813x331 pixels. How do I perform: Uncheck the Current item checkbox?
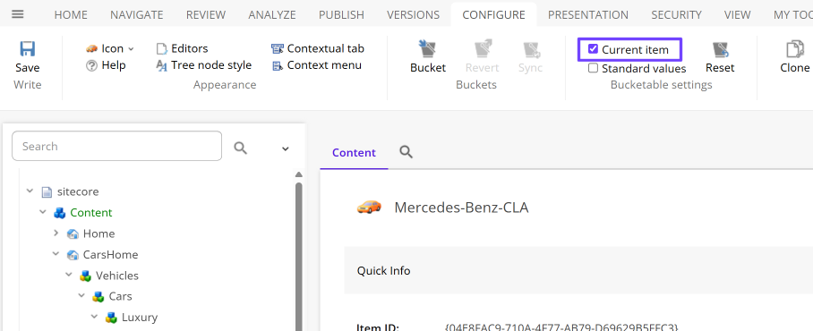593,49
